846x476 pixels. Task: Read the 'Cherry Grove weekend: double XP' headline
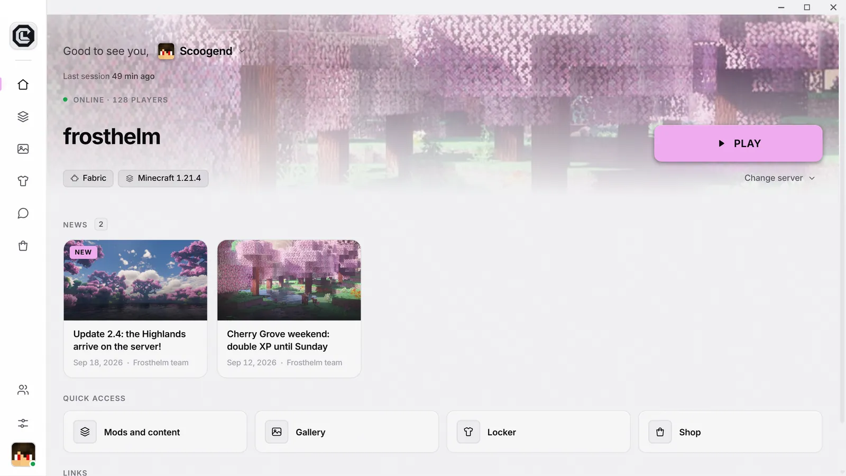pos(278,341)
